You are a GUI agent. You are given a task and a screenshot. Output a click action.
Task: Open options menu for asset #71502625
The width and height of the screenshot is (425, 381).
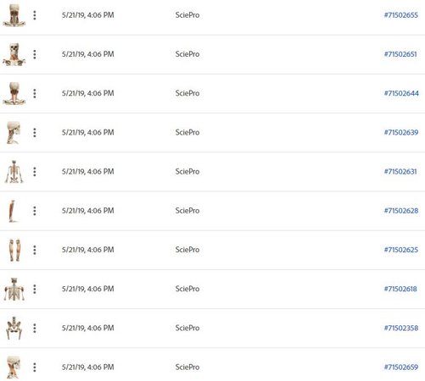35,250
